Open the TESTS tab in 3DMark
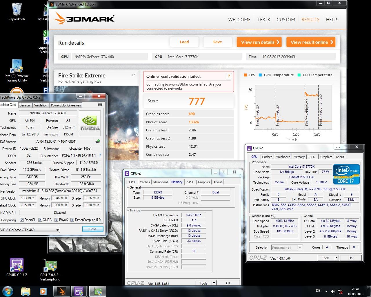Screen dimensions: 371x297 click(x=263, y=19)
